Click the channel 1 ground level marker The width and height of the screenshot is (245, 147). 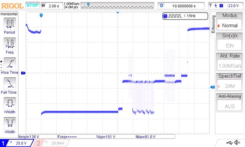click(x=23, y=73)
